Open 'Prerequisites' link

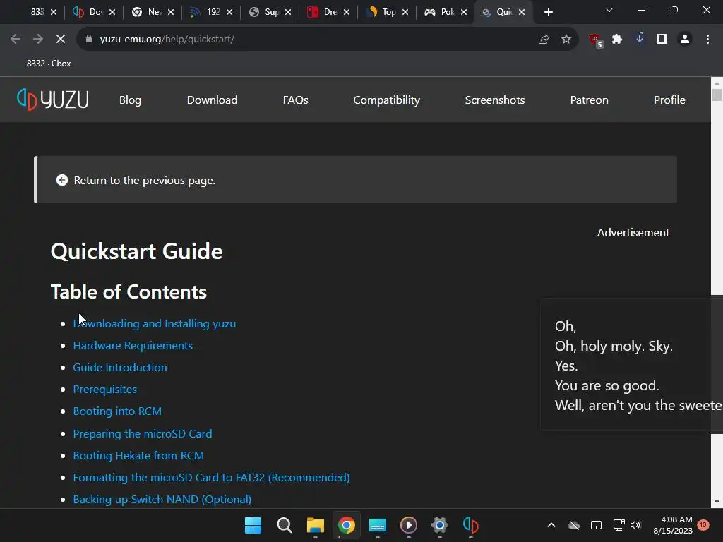[x=104, y=389]
